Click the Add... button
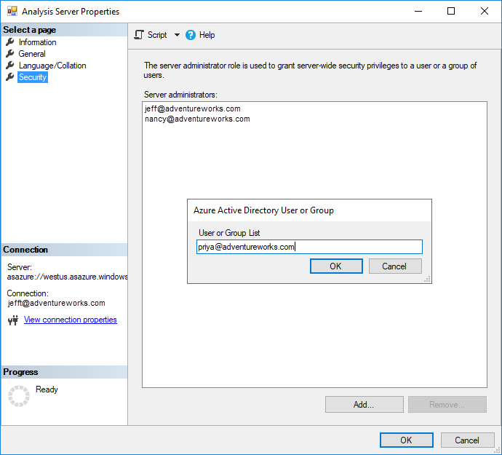Screen dimensions: 502x455 [364, 404]
